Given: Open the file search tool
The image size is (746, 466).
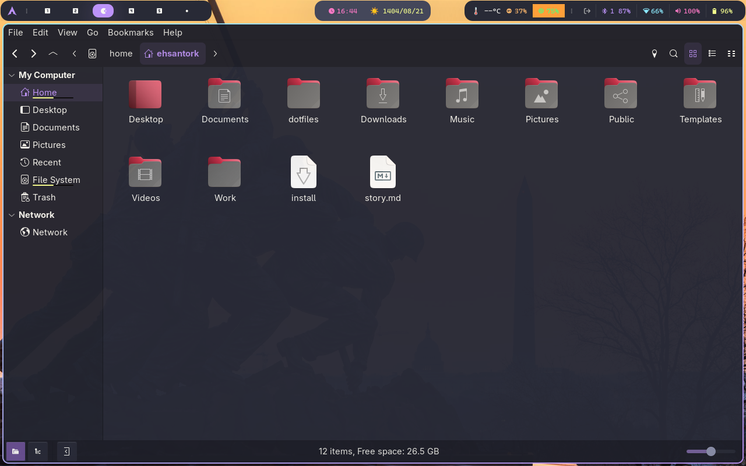Looking at the screenshot, I should pyautogui.click(x=673, y=54).
